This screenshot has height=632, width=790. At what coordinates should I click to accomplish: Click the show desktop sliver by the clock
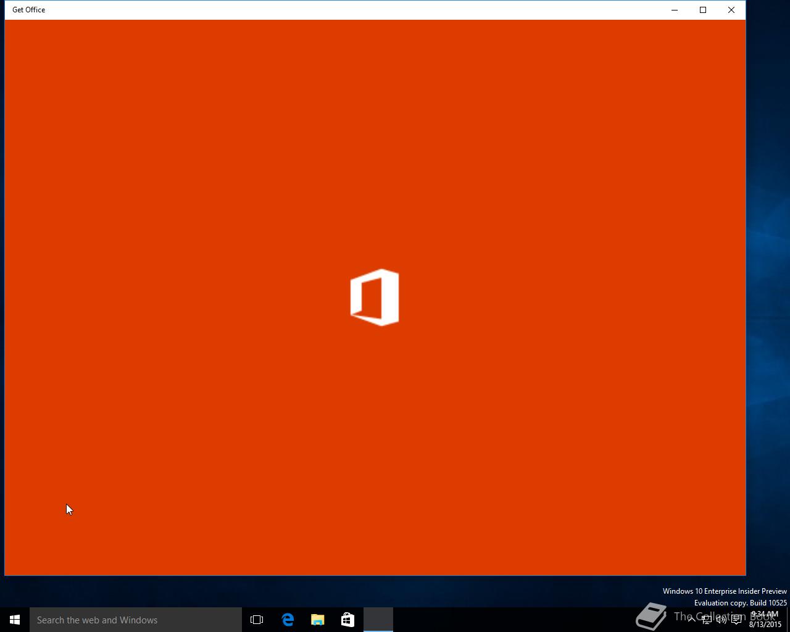(x=788, y=620)
